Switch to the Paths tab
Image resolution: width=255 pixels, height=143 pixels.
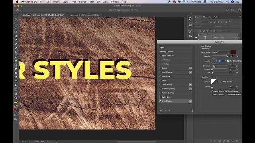(216, 17)
